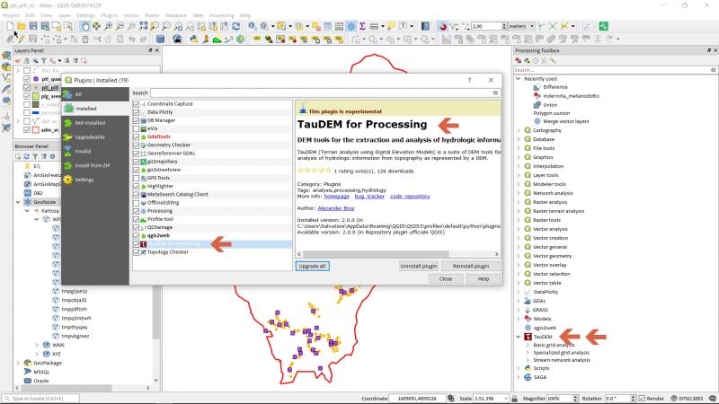Click Refresh icon in Browser Panel toolbar
The image size is (719, 404).
(x=27, y=156)
